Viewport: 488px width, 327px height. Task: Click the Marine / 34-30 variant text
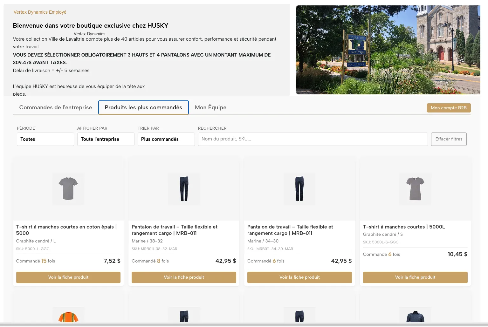tap(263, 241)
